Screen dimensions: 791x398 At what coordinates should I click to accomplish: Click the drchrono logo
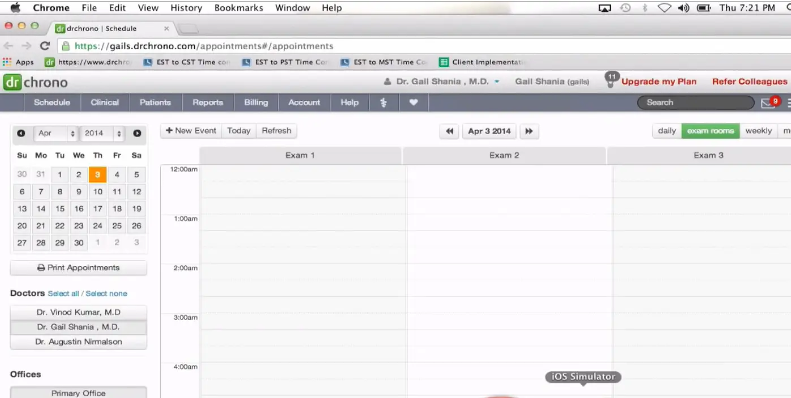coord(36,82)
